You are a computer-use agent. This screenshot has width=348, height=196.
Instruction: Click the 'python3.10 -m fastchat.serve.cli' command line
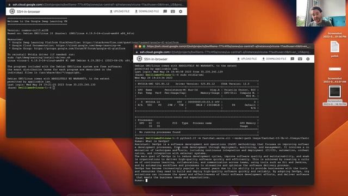[x=222, y=138]
